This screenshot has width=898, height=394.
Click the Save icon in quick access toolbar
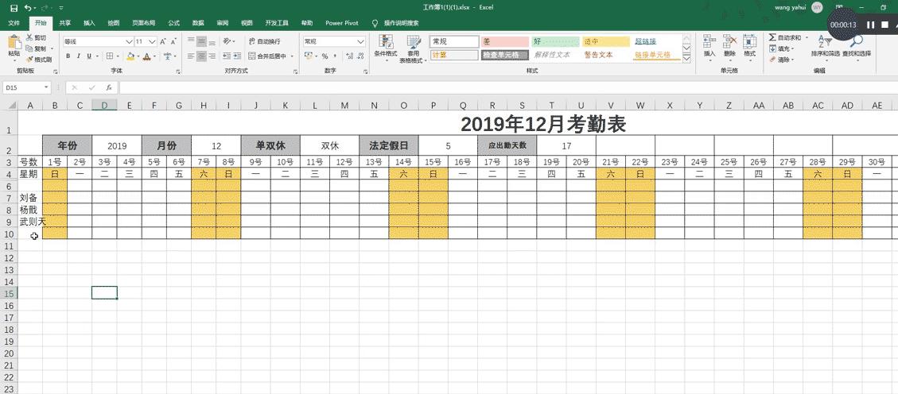tap(14, 8)
